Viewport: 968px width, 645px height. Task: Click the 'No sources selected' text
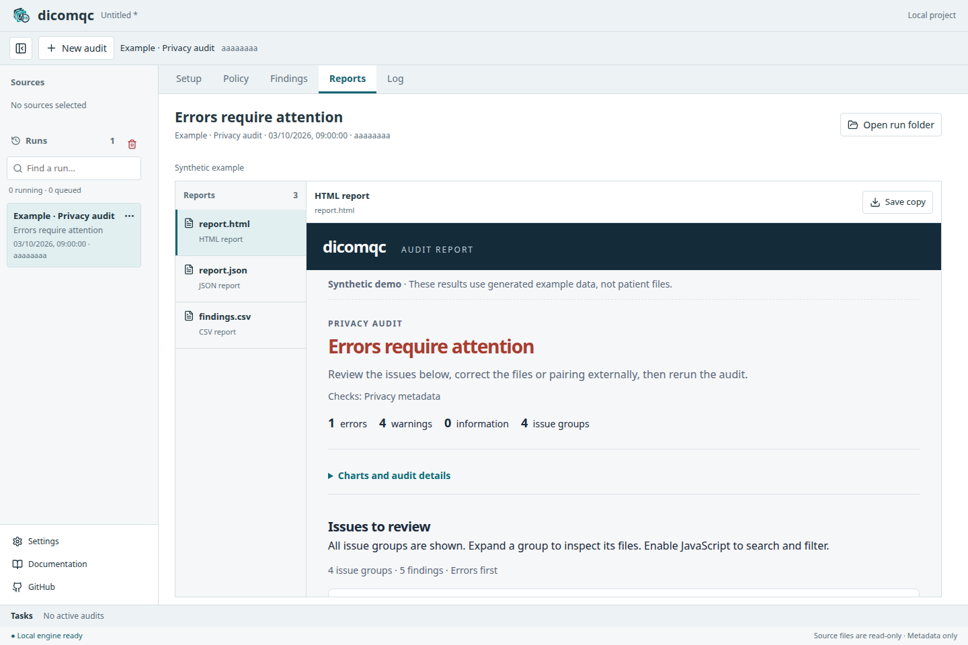point(48,105)
